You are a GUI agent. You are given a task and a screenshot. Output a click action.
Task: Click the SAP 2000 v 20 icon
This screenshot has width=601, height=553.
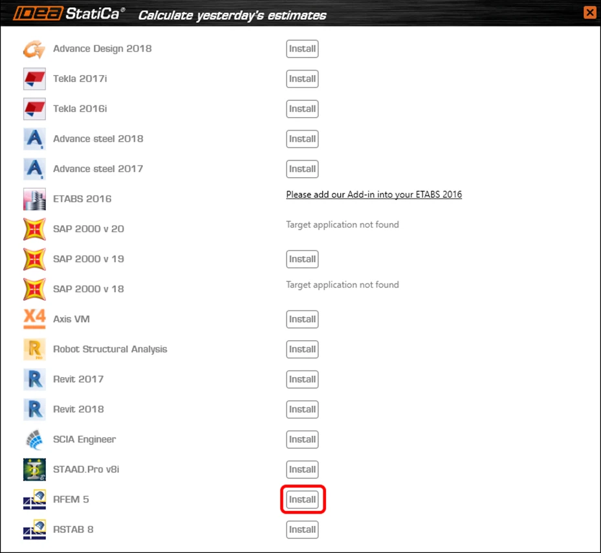coord(34,229)
